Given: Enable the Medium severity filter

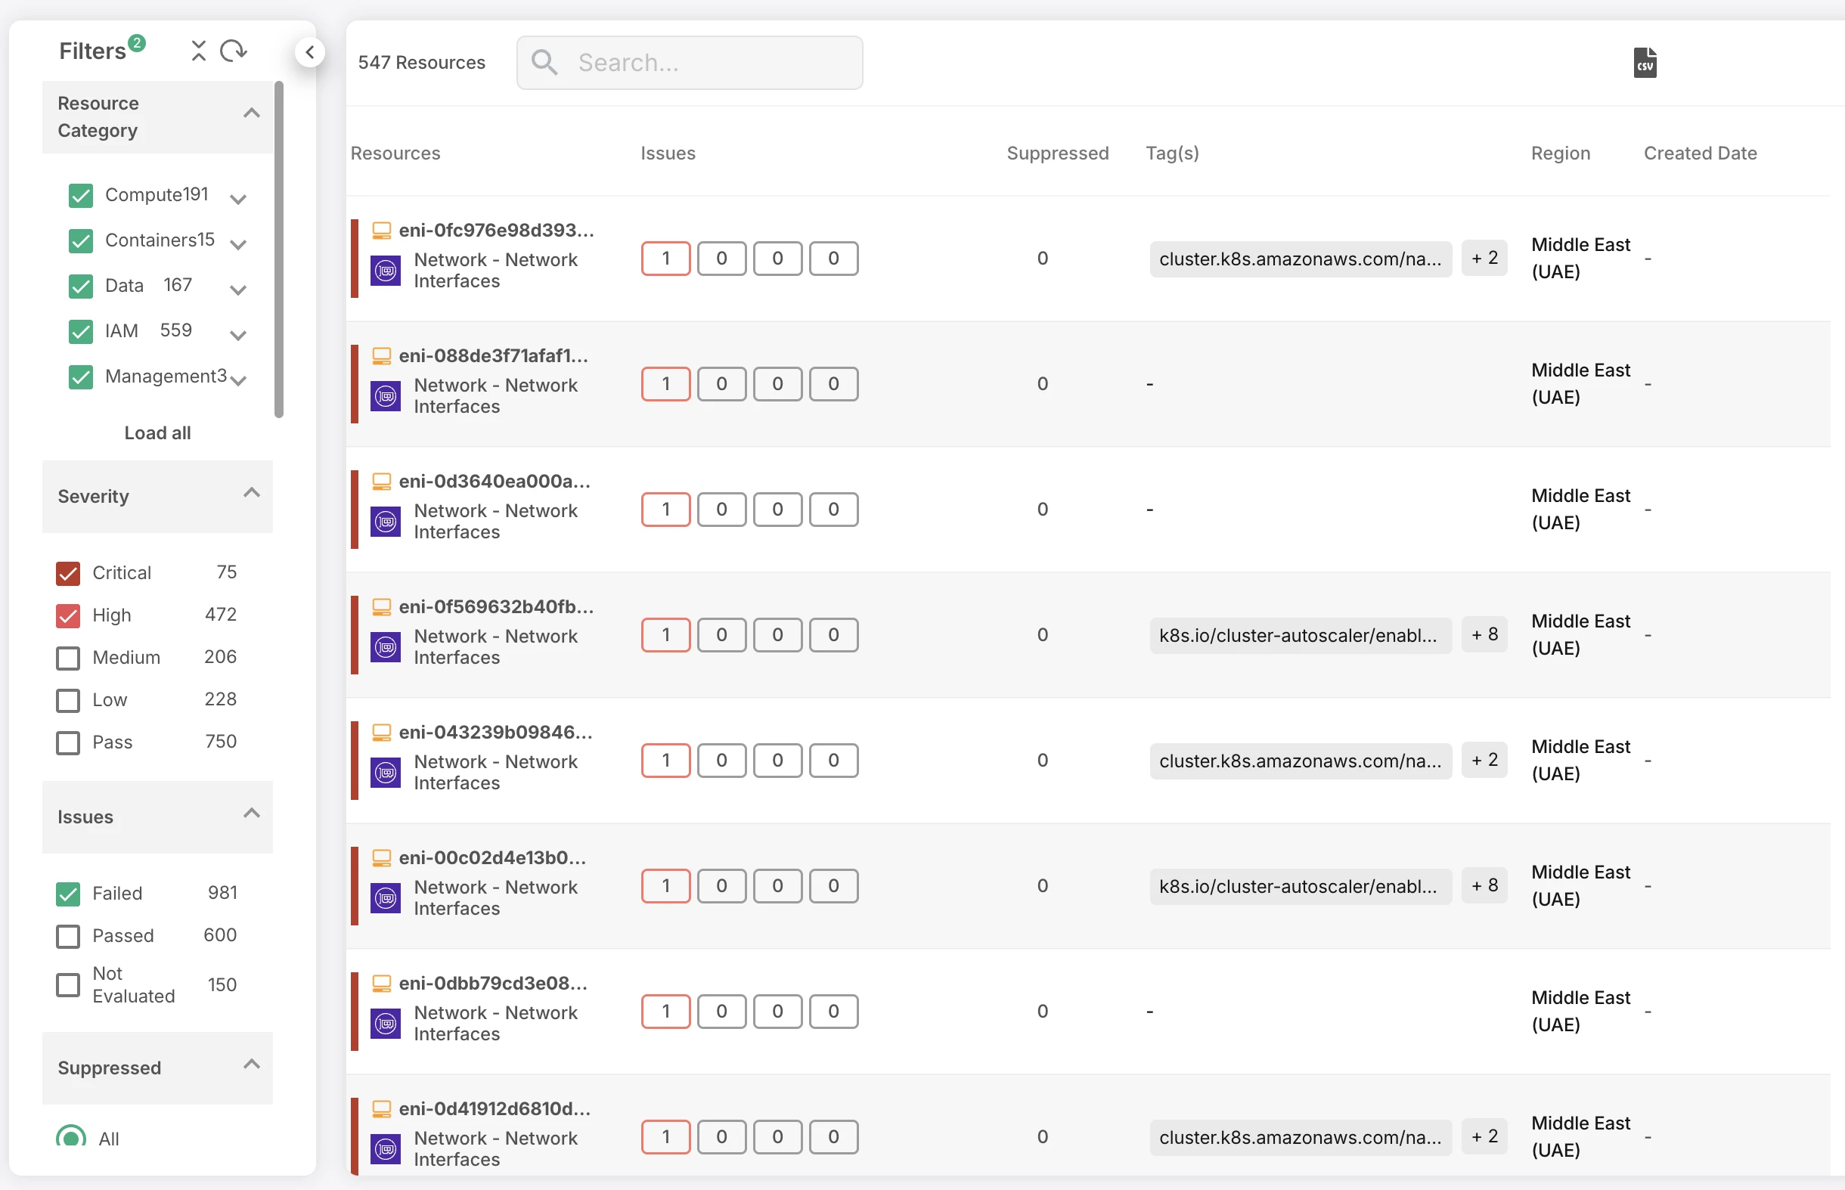Looking at the screenshot, I should point(68,658).
